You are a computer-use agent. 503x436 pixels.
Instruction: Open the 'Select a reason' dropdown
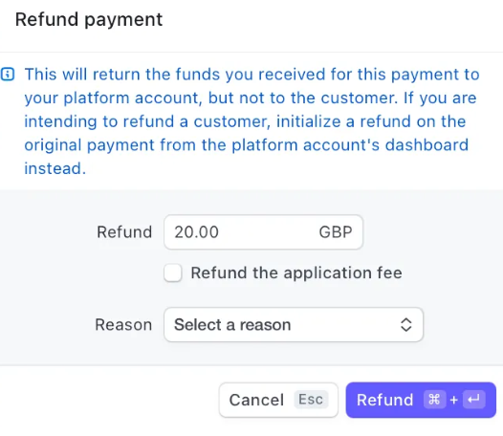point(294,325)
